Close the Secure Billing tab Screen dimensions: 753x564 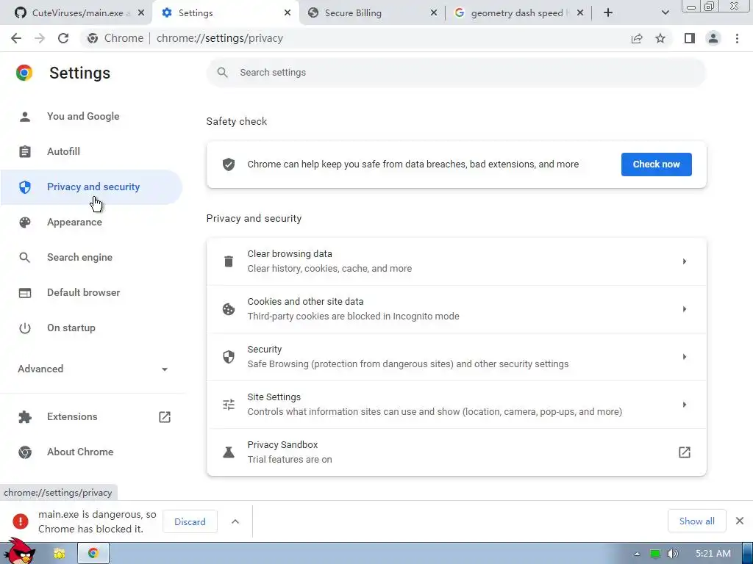pyautogui.click(x=434, y=13)
